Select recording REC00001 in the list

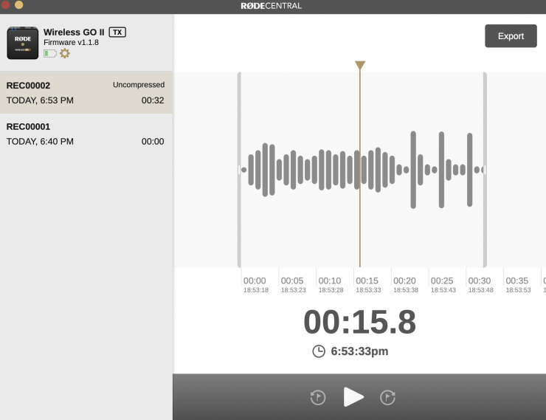pyautogui.click(x=86, y=134)
